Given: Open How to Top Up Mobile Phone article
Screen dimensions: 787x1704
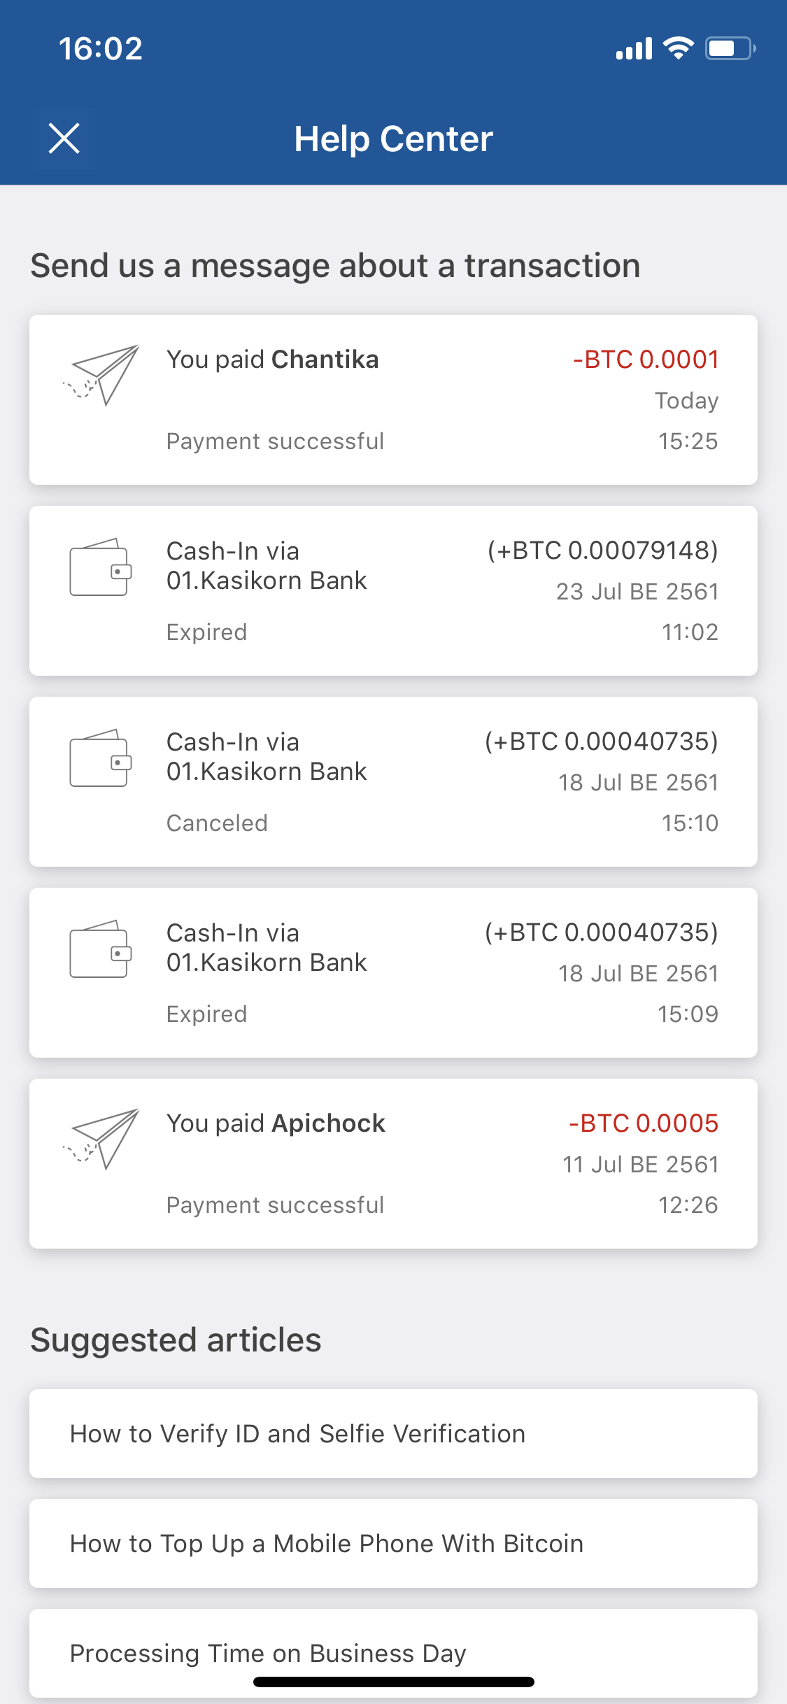Looking at the screenshot, I should 393,1543.
